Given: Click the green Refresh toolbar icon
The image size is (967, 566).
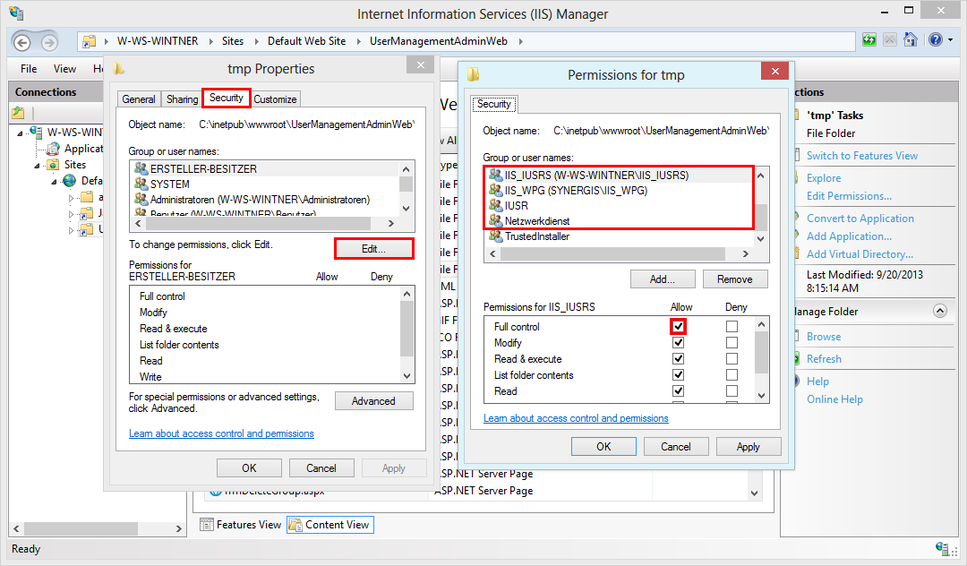Looking at the screenshot, I should 869,39.
